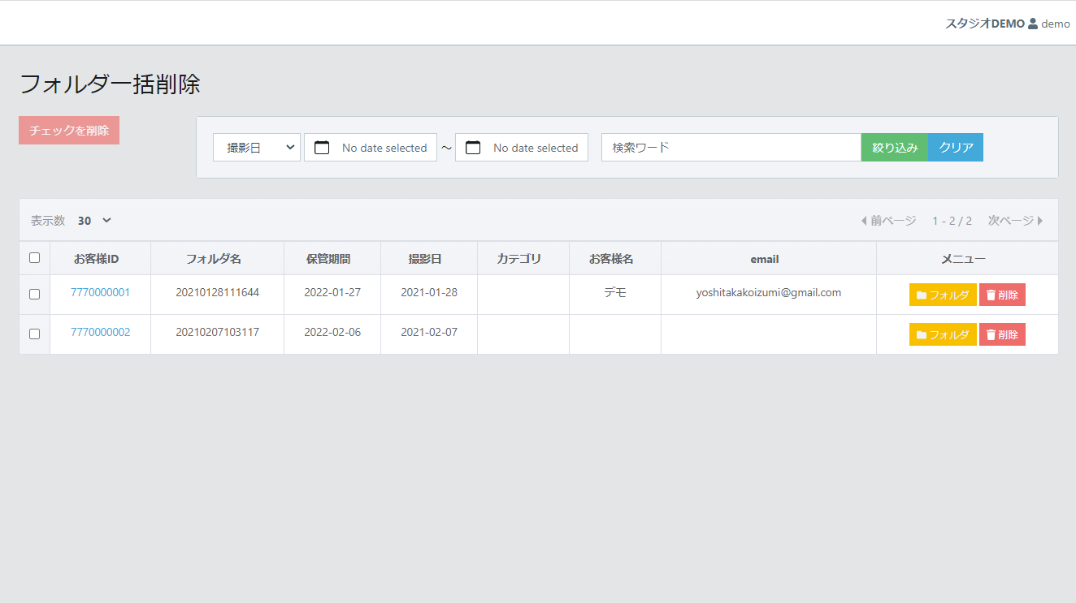The image size is (1076, 603).
Task: Apply filter with 絞り込み button
Action: [x=894, y=148]
